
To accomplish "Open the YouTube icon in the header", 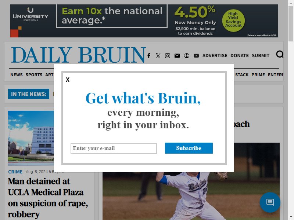I will click(196, 56).
